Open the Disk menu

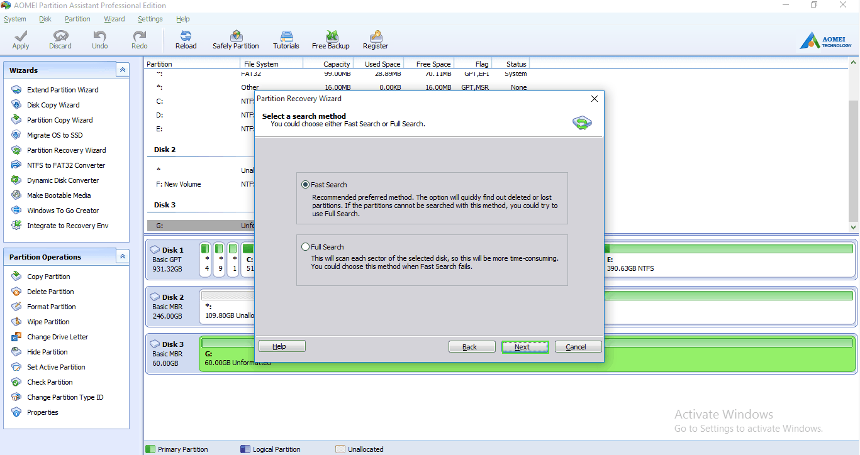[45, 19]
